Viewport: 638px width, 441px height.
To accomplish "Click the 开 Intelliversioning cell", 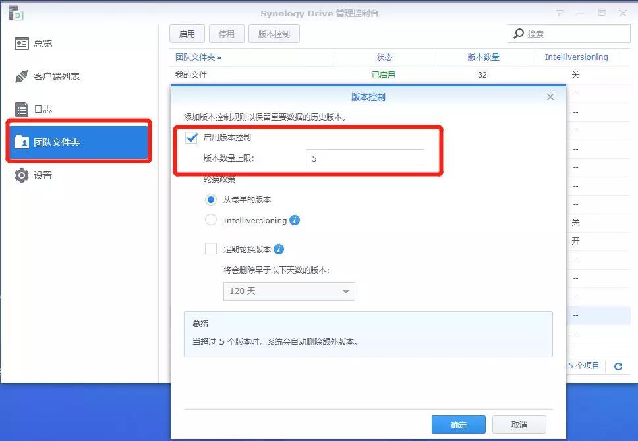I will pyautogui.click(x=576, y=241).
